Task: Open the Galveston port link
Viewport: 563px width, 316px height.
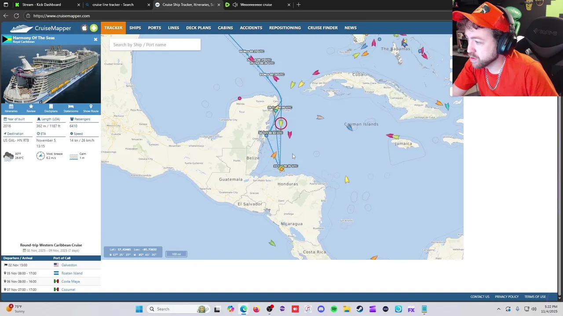Action: click(x=69, y=265)
